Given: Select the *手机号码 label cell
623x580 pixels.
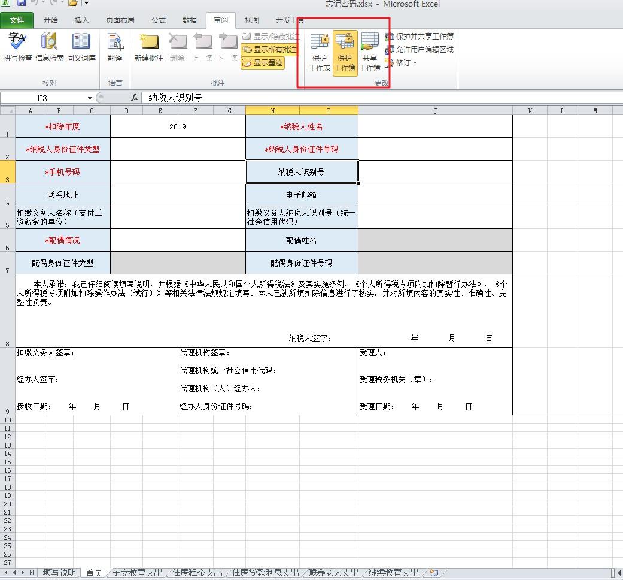Looking at the screenshot, I should (62, 172).
